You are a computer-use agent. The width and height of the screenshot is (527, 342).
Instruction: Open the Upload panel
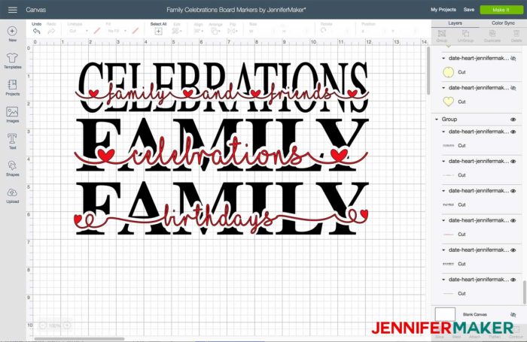[x=13, y=195]
